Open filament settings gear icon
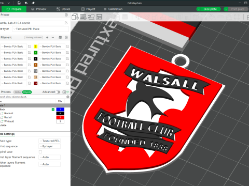This screenshot has height=186, width=249. click(x=66, y=37)
